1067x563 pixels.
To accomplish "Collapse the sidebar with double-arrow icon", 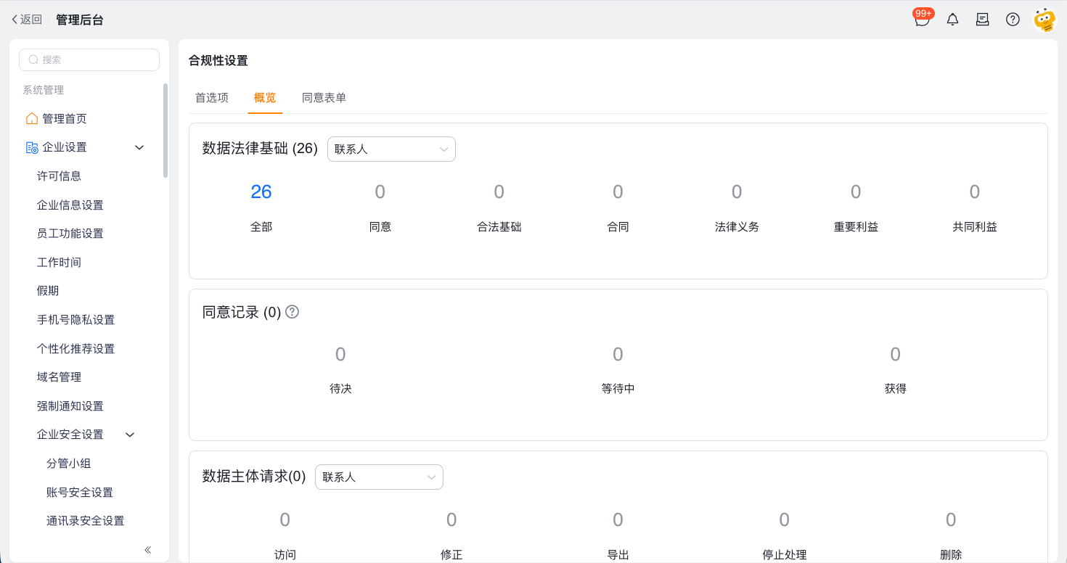I will (148, 550).
